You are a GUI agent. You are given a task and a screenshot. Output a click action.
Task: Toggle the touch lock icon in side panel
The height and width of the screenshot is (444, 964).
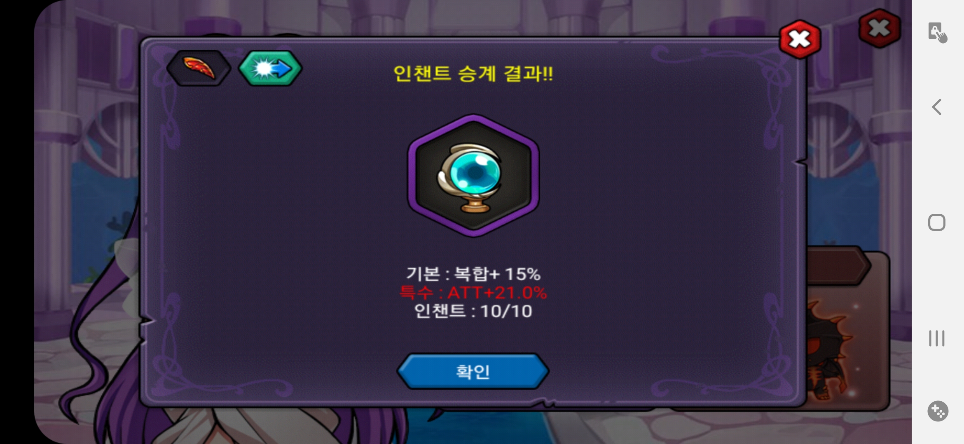(x=937, y=32)
